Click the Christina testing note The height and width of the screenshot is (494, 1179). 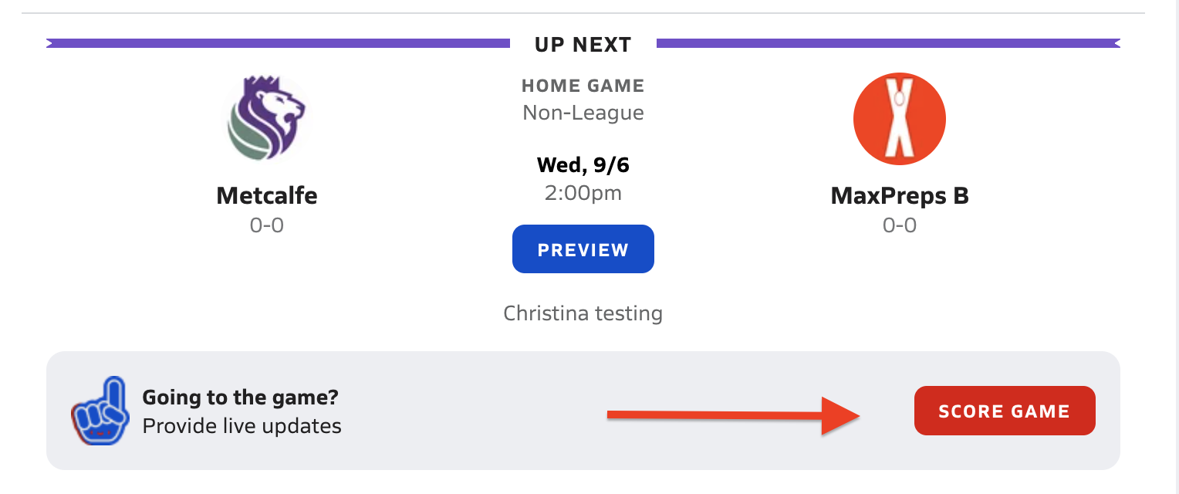point(583,313)
